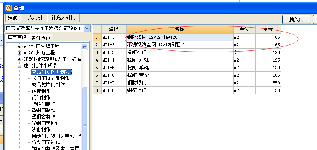This screenshot has height=150, width=317.
Task: Select 纱窗制作 tree item
Action: (41, 130)
